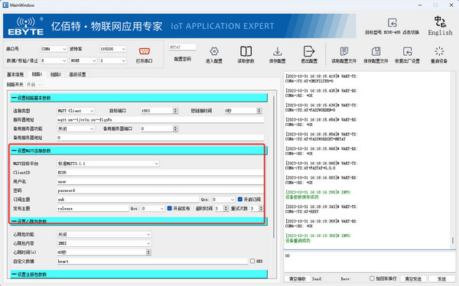The image size is (459, 286).
Task: Click the 发送 send button
Action: (x=441, y=278)
